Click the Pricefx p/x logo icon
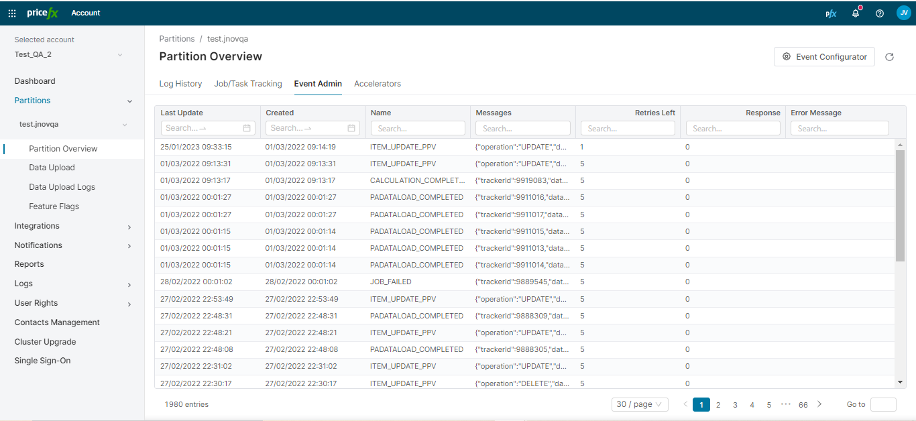The height and width of the screenshot is (421, 916). pos(831,13)
